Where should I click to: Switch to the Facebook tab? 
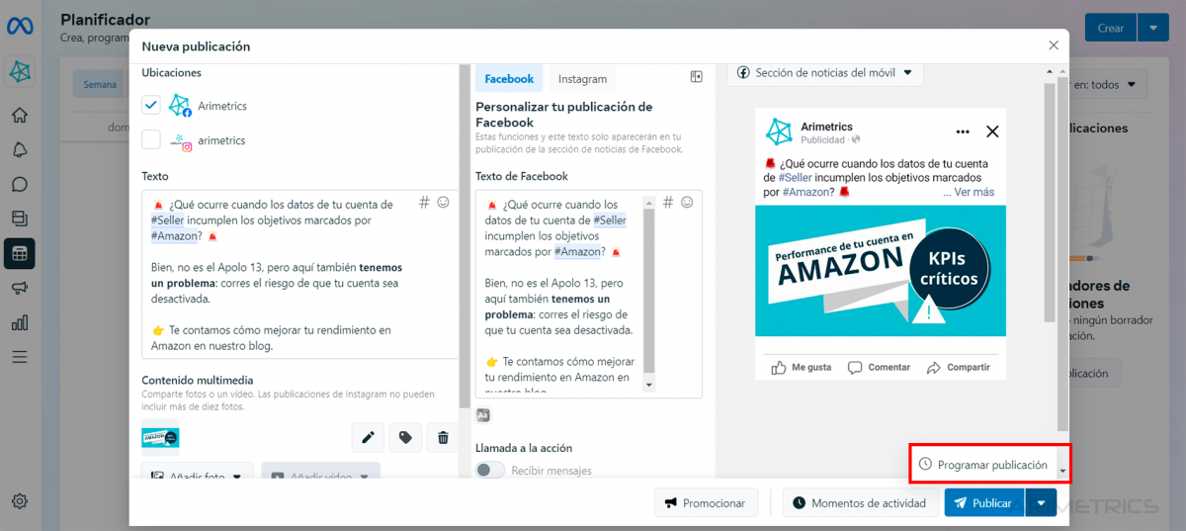pyautogui.click(x=509, y=79)
